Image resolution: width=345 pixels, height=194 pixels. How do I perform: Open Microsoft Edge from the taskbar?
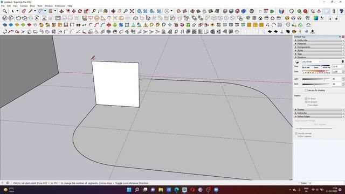[x=177, y=190]
